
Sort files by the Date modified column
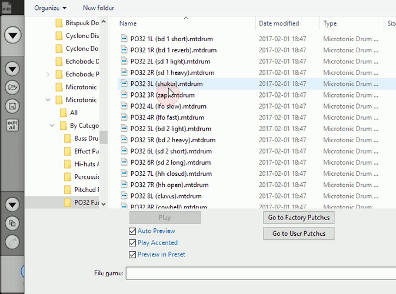[279, 24]
